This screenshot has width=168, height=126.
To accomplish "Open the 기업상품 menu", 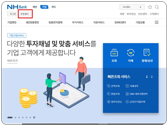I will (140, 22).
